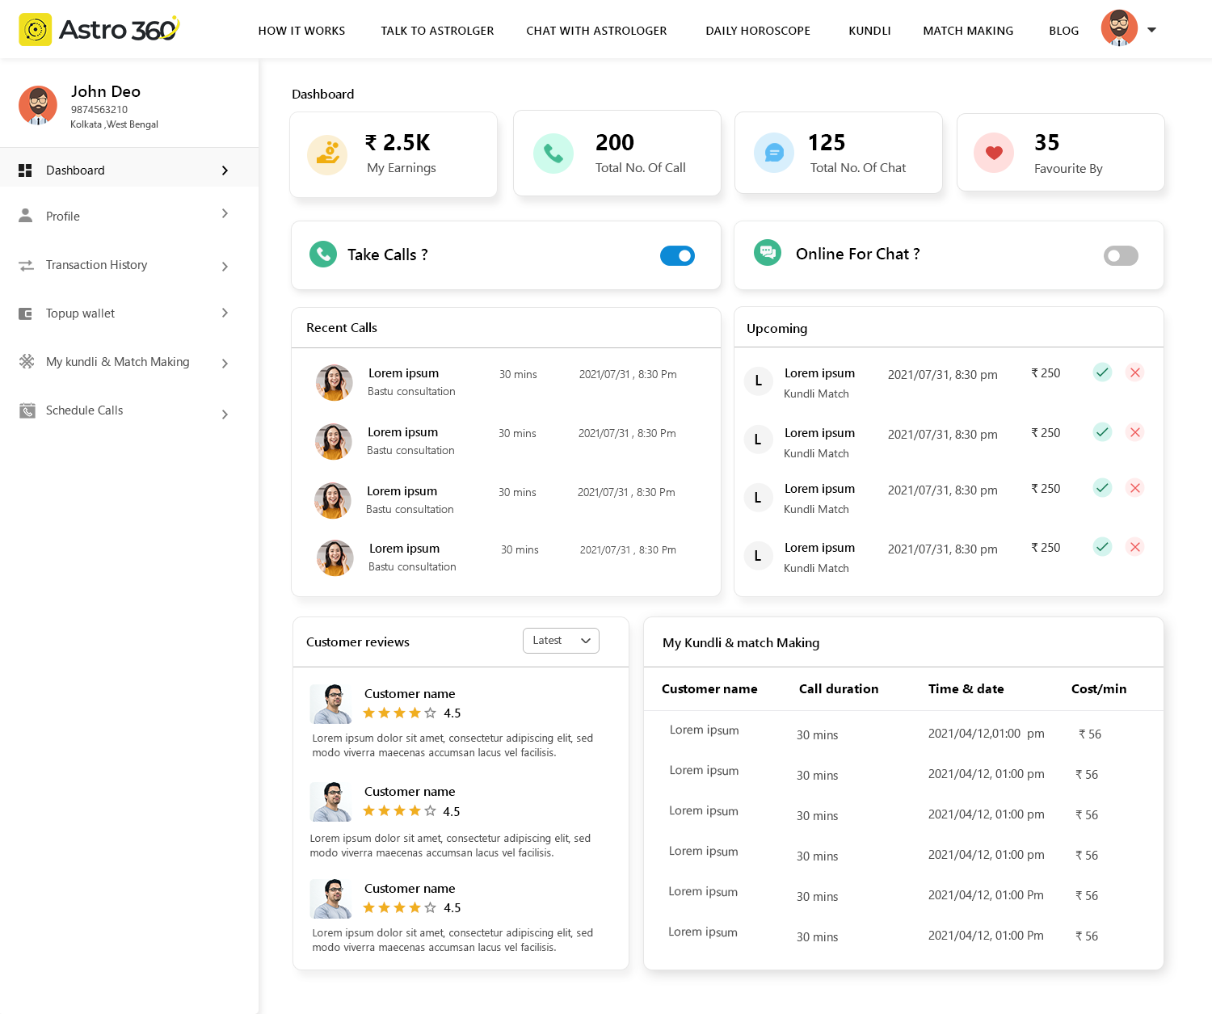
Task: Open Topup wallet in the sidebar
Action: tap(80, 313)
